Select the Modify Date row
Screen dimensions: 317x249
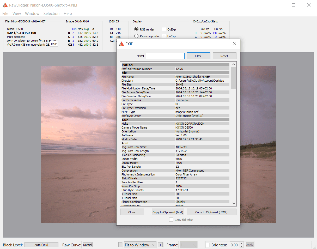point(175,139)
